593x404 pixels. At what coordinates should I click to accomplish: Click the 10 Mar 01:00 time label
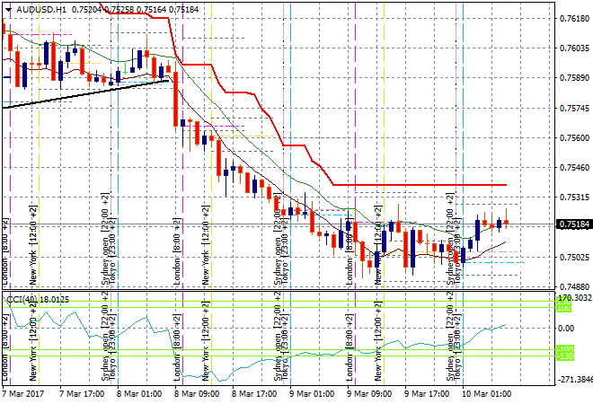(485, 393)
